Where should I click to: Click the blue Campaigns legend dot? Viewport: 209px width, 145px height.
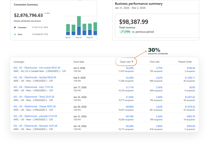click(x=15, y=27)
